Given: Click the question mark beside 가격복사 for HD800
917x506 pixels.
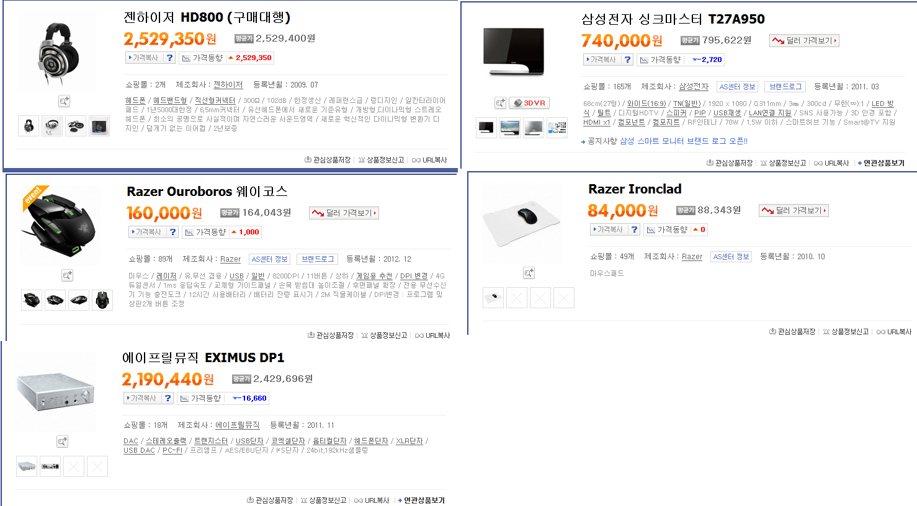Looking at the screenshot, I should [x=169, y=58].
